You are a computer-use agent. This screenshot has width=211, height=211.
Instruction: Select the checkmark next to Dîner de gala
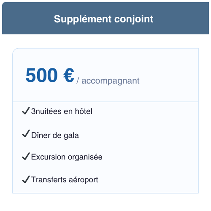coord(26,133)
